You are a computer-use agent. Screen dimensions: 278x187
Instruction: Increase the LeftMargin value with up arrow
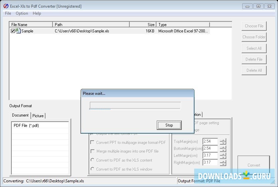tap(223, 154)
